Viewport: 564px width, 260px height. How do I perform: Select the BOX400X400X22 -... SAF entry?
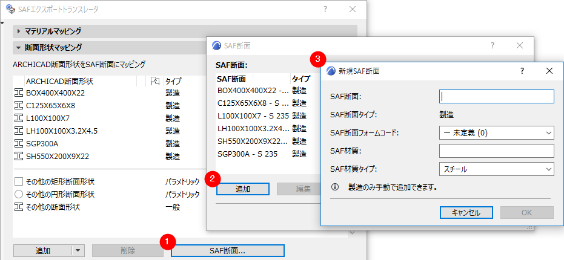(268, 91)
